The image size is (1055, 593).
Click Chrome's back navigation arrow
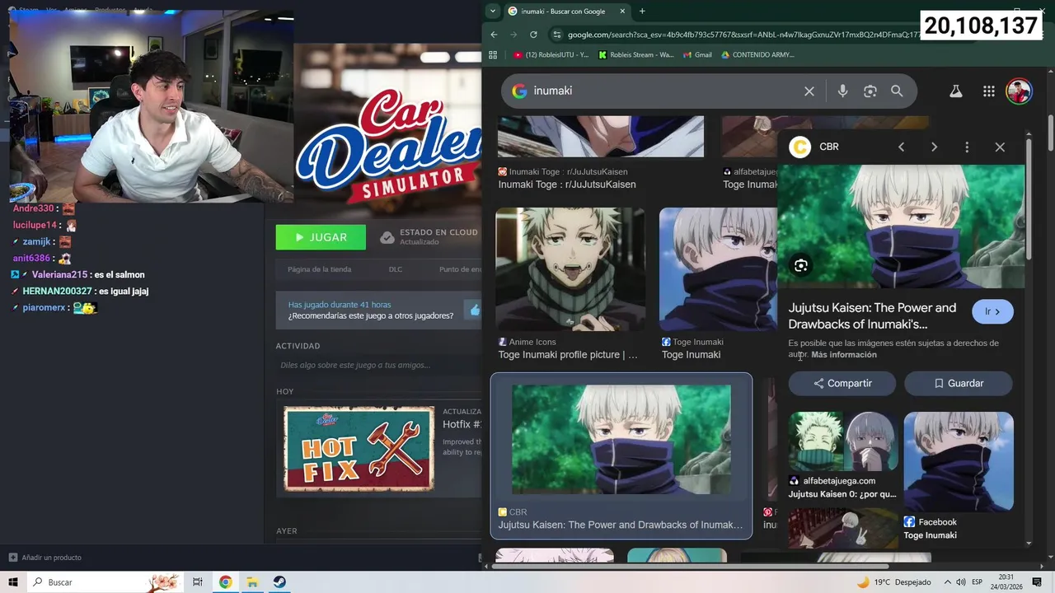point(494,35)
